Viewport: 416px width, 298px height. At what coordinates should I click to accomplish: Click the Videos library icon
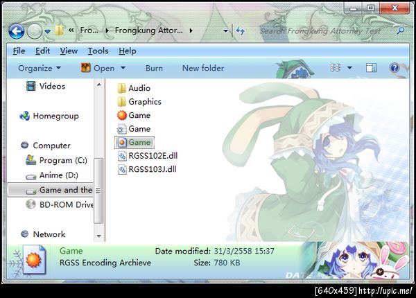click(x=31, y=86)
